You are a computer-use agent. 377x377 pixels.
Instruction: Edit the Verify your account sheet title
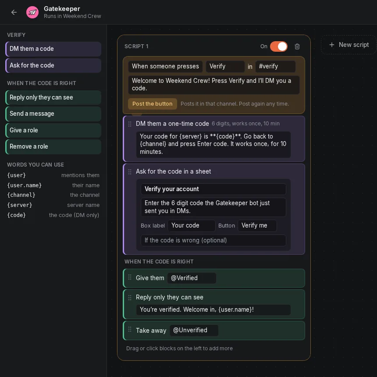click(x=213, y=189)
